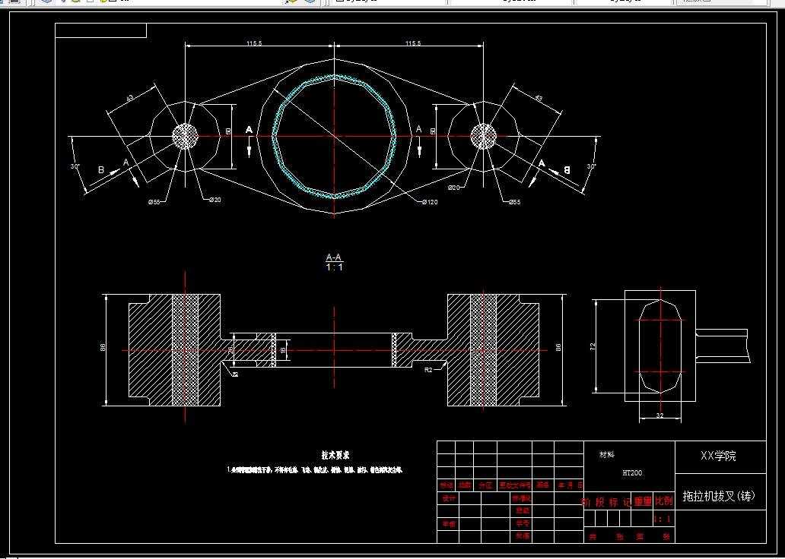Select the 72 height dimension text
The width and height of the screenshot is (785, 559).
click(593, 346)
